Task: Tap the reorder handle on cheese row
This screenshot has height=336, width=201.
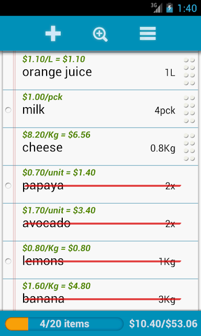Action: pyautogui.click(x=189, y=147)
